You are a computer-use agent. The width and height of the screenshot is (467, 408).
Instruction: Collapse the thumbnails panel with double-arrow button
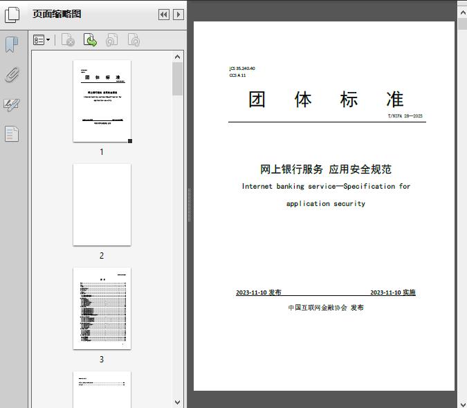pos(164,15)
